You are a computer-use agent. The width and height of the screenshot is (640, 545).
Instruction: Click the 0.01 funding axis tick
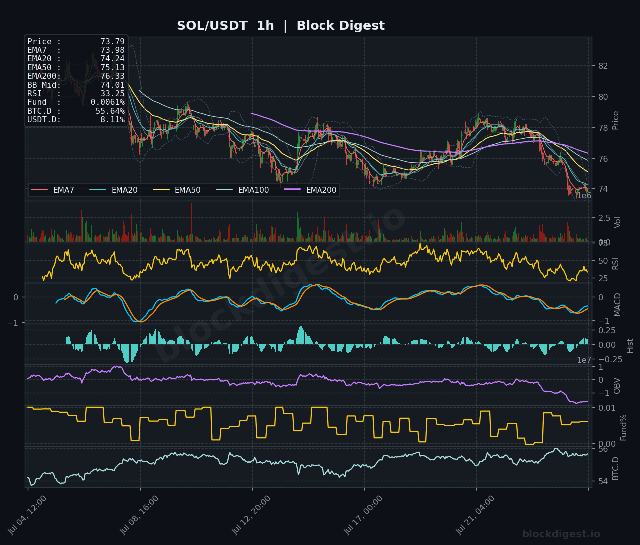pos(607,408)
